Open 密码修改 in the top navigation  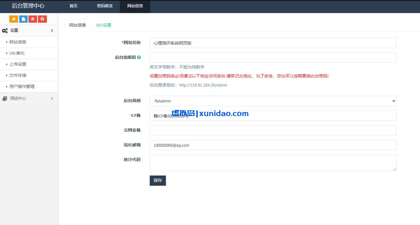point(104,6)
